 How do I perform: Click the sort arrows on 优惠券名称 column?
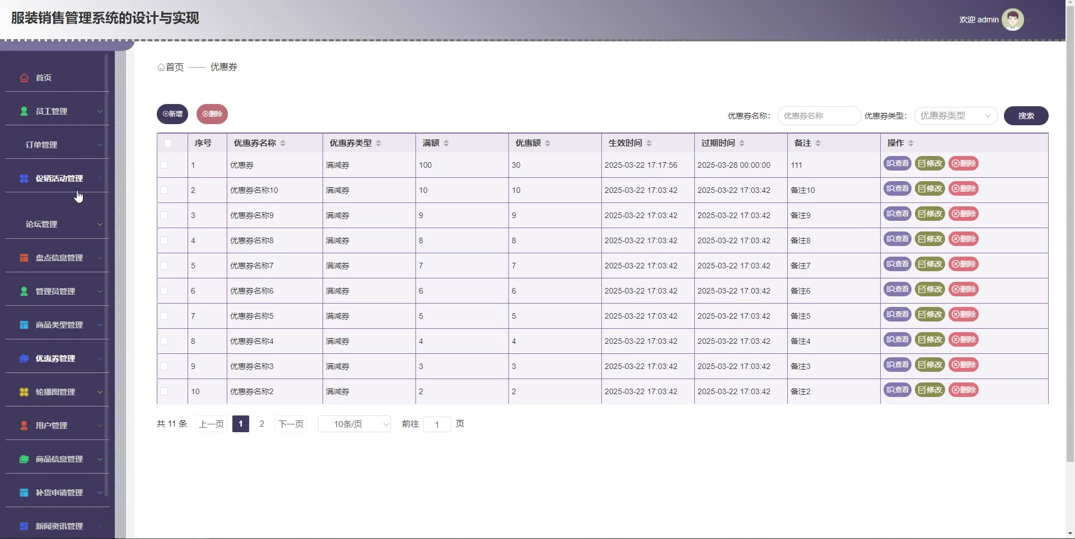click(283, 143)
